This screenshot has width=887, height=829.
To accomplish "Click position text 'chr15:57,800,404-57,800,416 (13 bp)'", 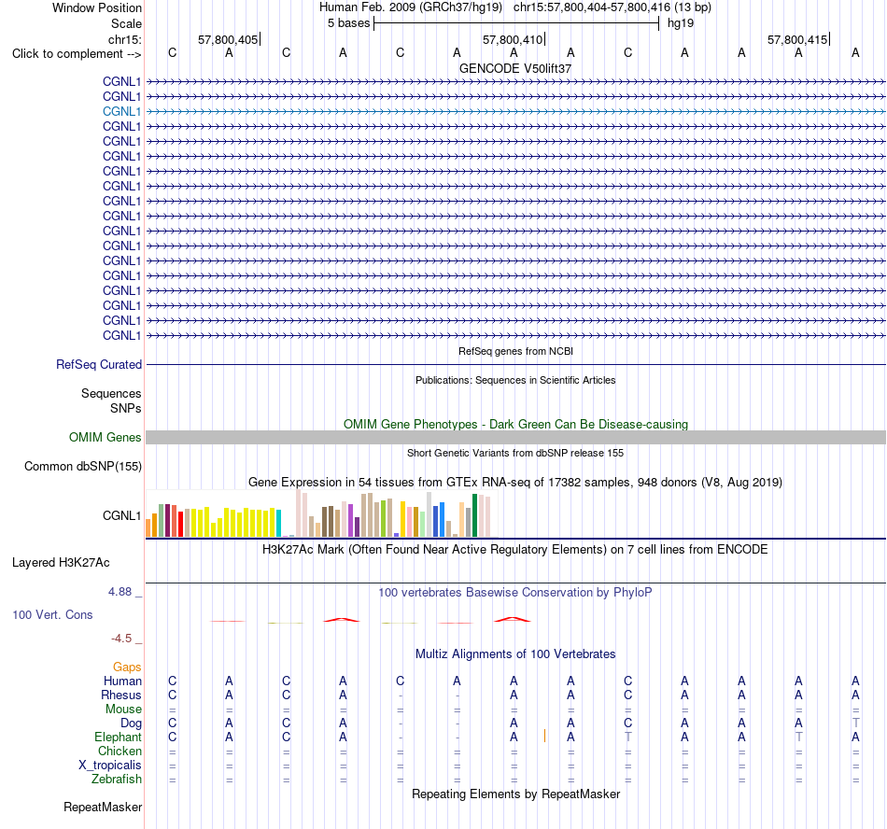I will point(612,7).
